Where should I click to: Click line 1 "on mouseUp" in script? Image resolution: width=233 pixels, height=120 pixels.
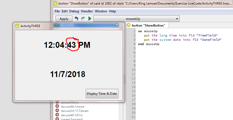pos(148,31)
